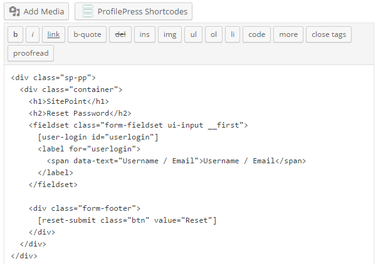
Task: Insert unordered list with ul button
Action: pyautogui.click(x=193, y=34)
